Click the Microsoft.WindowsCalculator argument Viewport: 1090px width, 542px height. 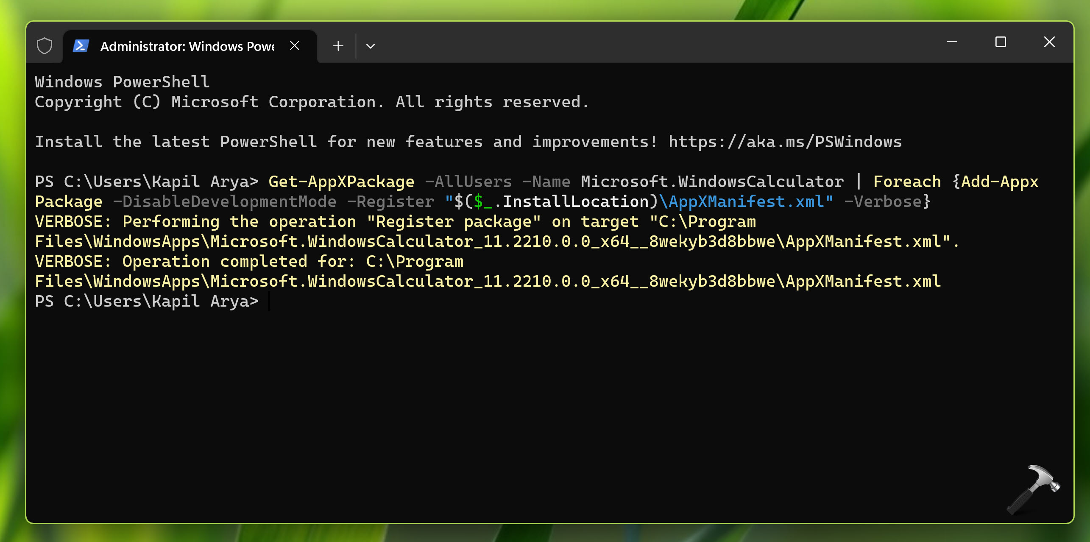click(712, 182)
